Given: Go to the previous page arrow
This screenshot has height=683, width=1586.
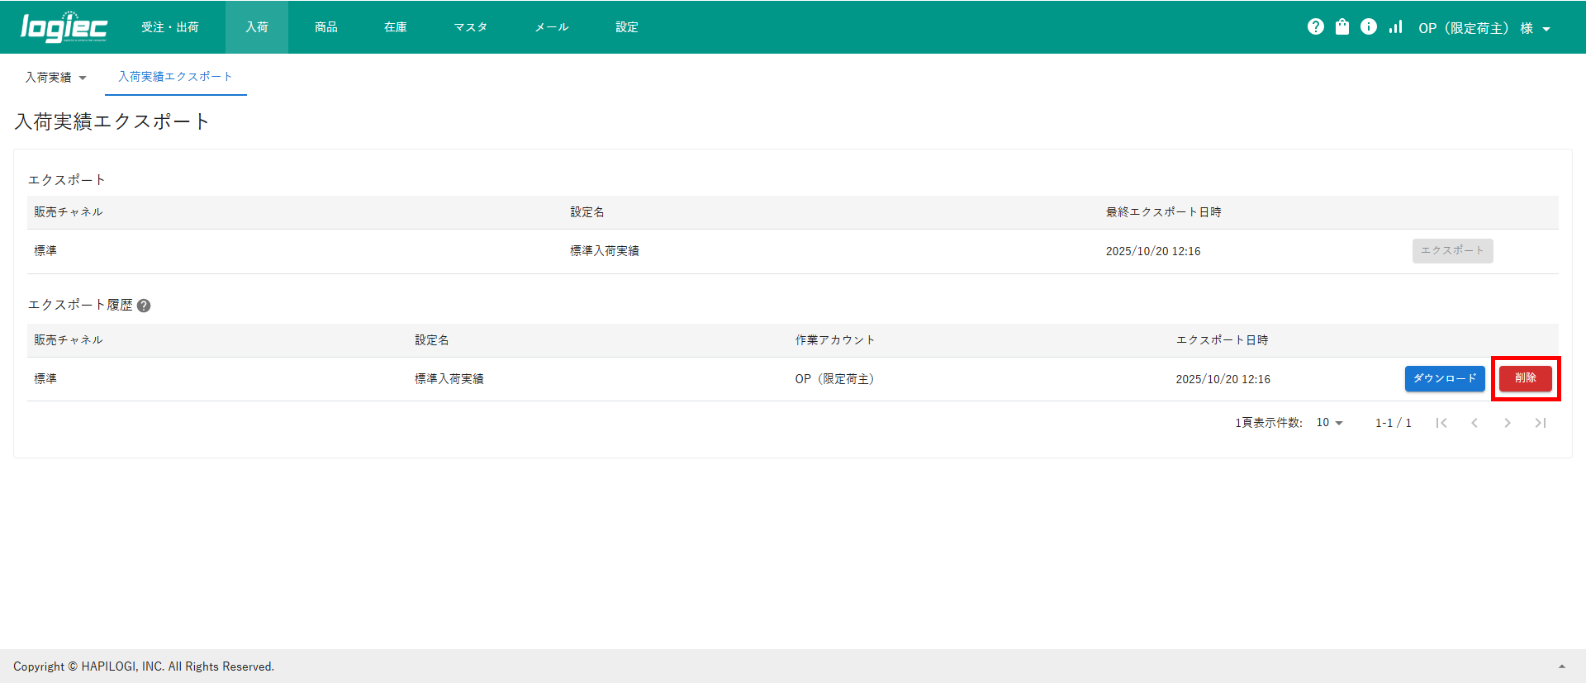Looking at the screenshot, I should pyautogui.click(x=1474, y=423).
